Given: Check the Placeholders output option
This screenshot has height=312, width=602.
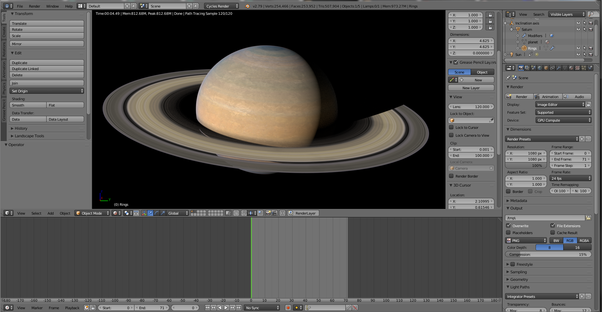Looking at the screenshot, I should [x=508, y=233].
